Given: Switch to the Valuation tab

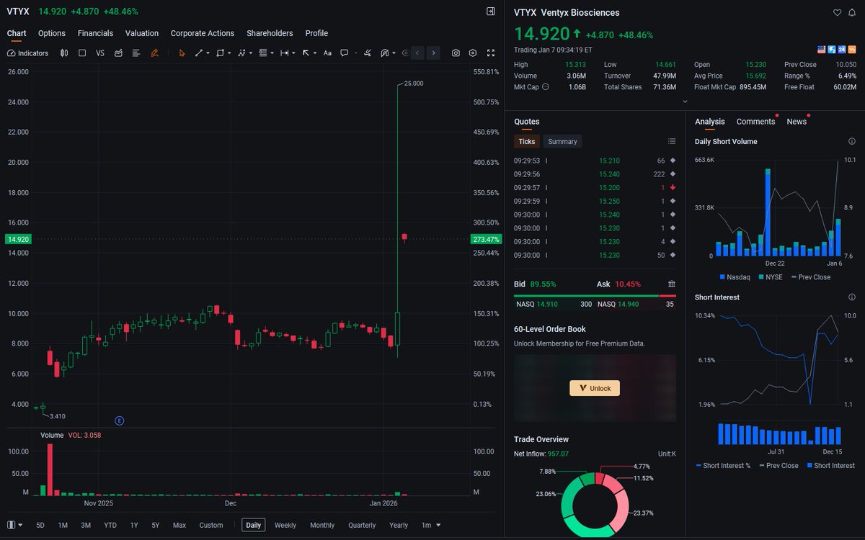Looking at the screenshot, I should (x=142, y=33).
